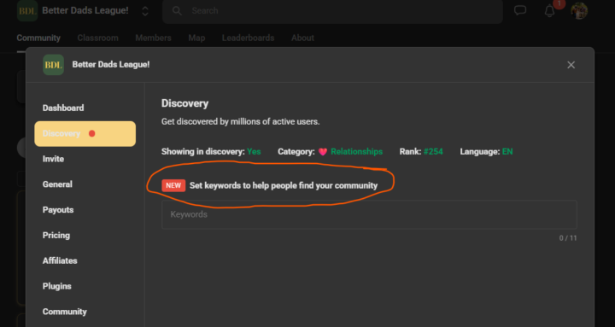615x327 pixels.
Task: Click the red NEW badge
Action: (173, 185)
